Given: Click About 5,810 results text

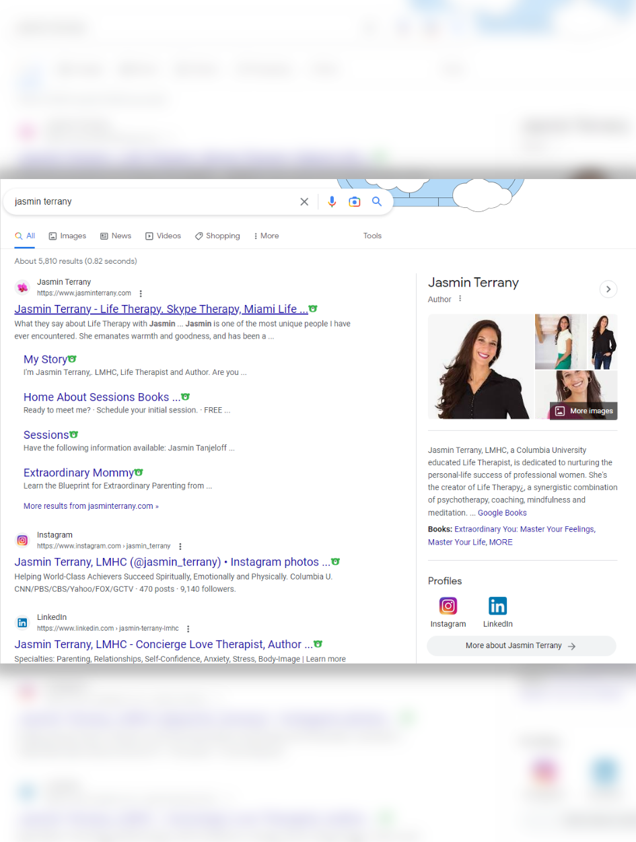Looking at the screenshot, I should coord(75,261).
